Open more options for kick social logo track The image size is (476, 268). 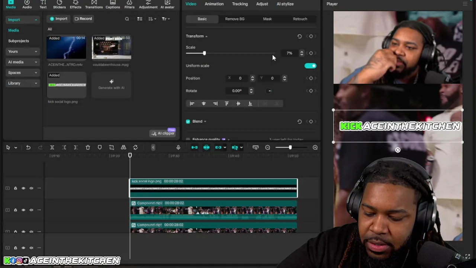[x=39, y=188]
